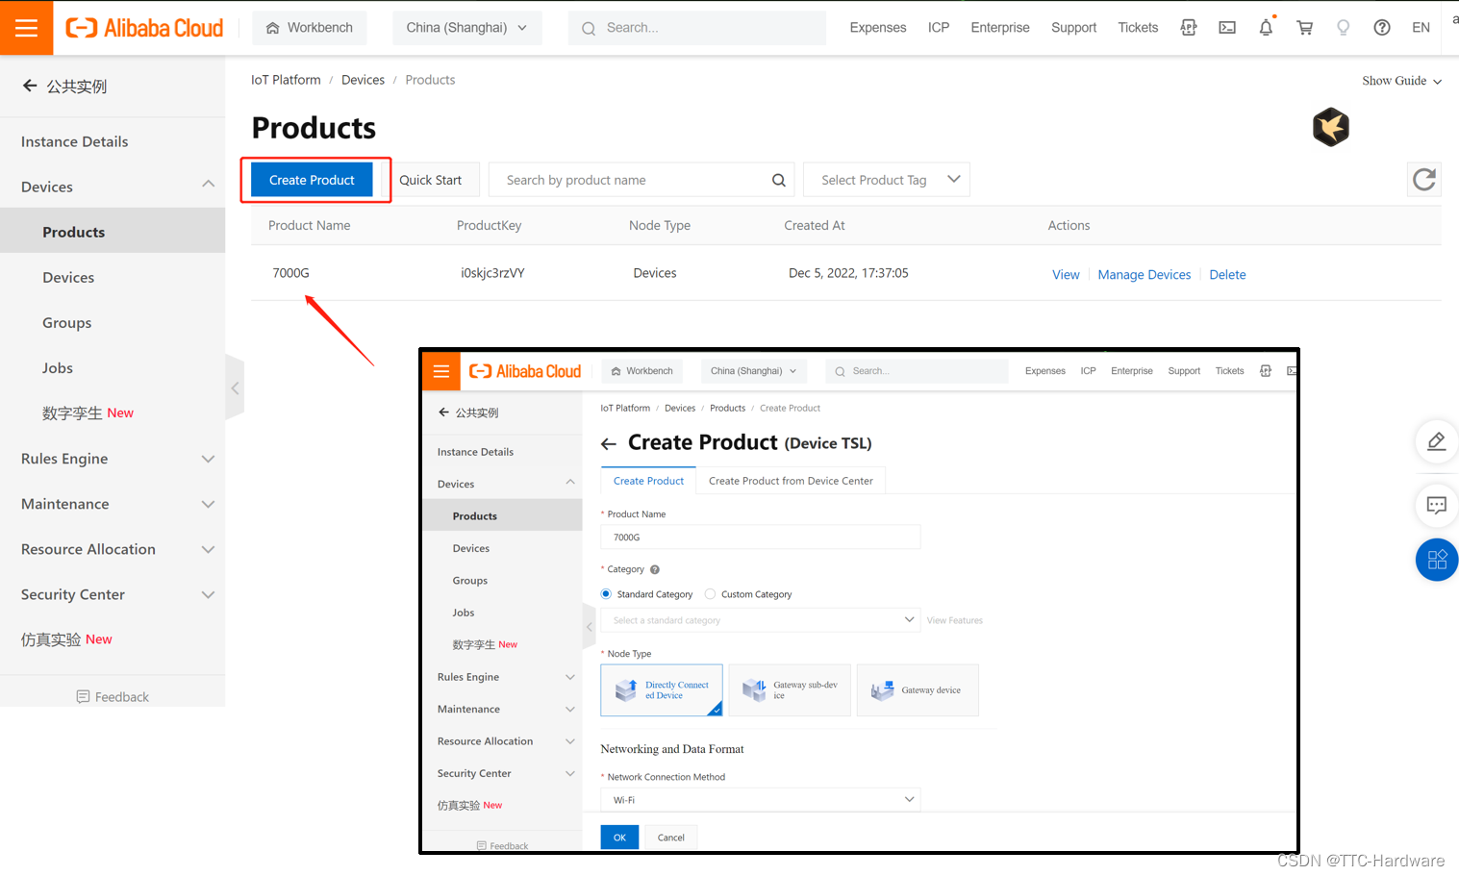The height and width of the screenshot is (876, 1459).
Task: Click the OK button in inset form
Action: tap(619, 838)
